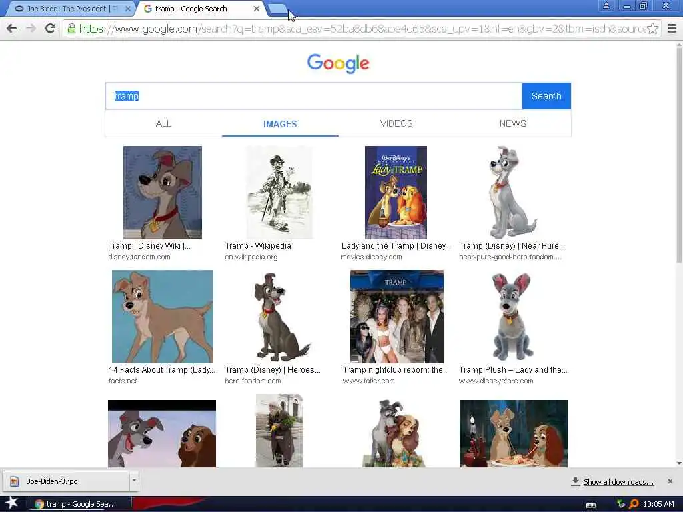Bookmark the page with the star icon

tap(652, 29)
